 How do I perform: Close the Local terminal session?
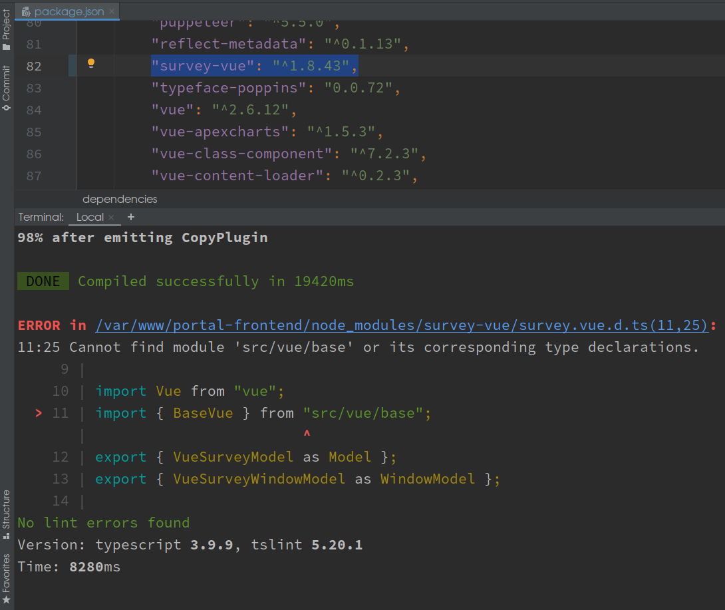(x=111, y=217)
